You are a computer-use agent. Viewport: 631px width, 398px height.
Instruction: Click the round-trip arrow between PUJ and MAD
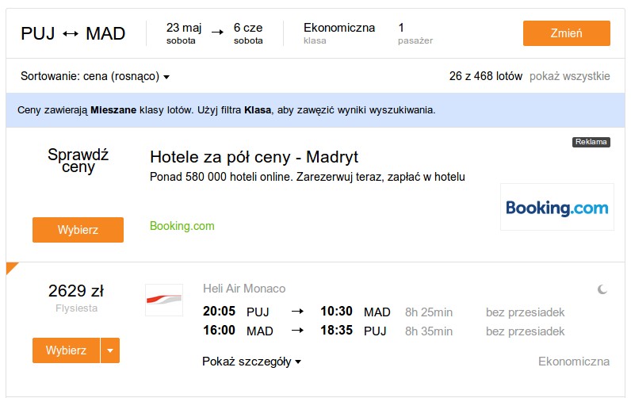pyautogui.click(x=71, y=34)
